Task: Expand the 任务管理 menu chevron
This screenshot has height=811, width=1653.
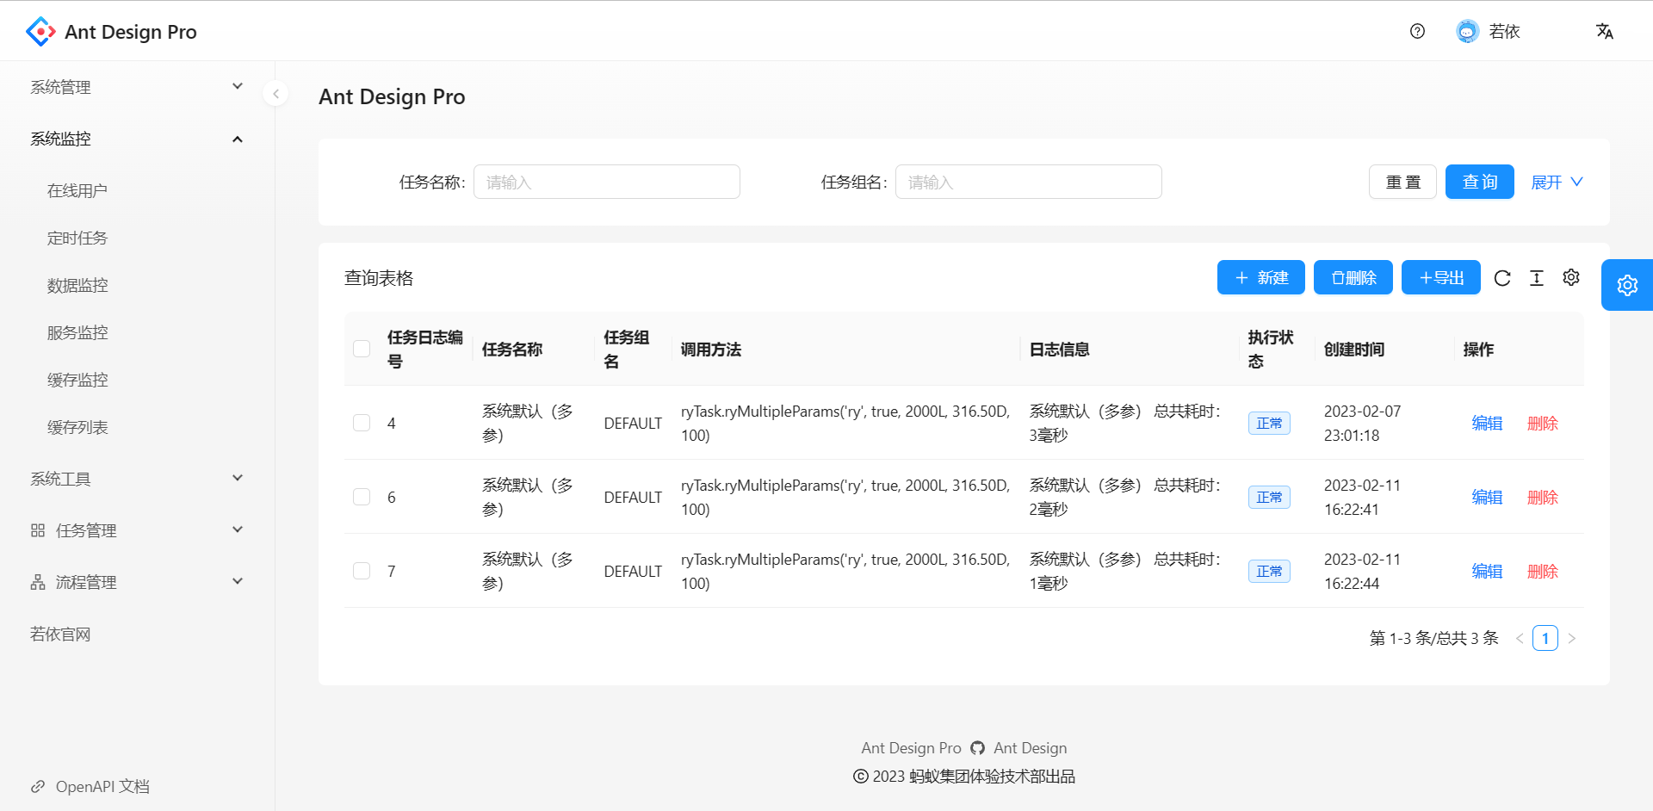Action: tap(238, 530)
